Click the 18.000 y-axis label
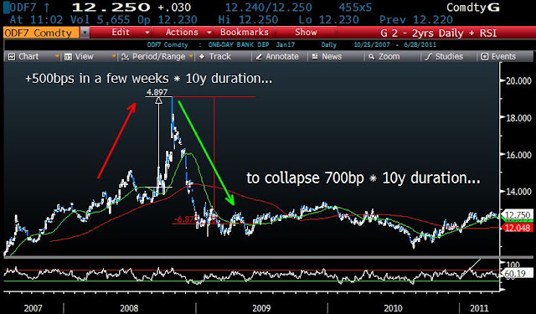This screenshot has height=314, width=536. click(x=518, y=118)
